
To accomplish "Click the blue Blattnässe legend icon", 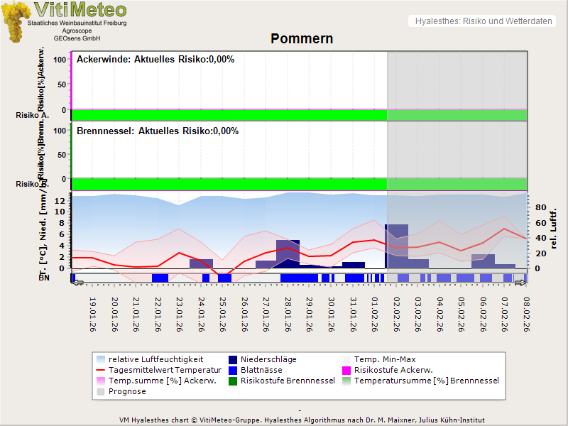I will [232, 370].
